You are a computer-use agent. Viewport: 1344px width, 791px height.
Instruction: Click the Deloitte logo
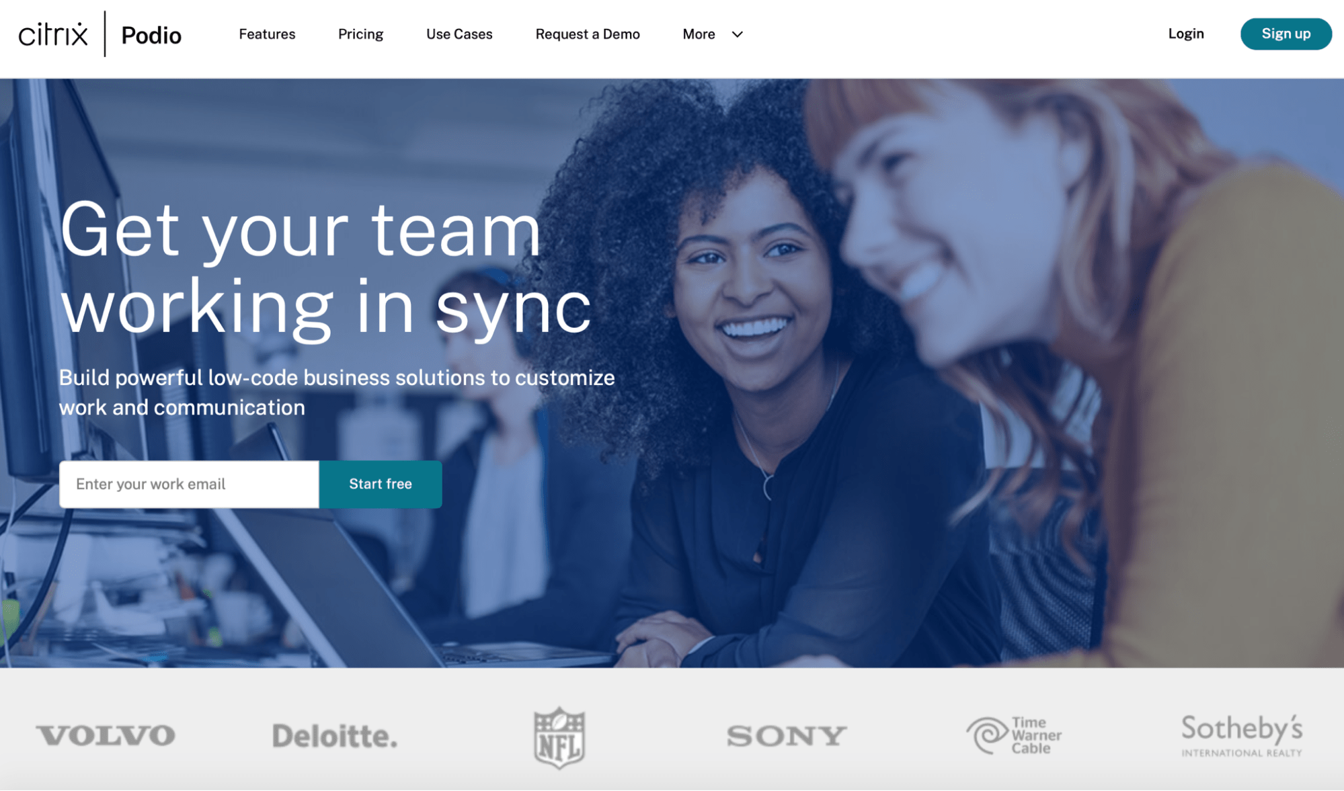pos(335,736)
